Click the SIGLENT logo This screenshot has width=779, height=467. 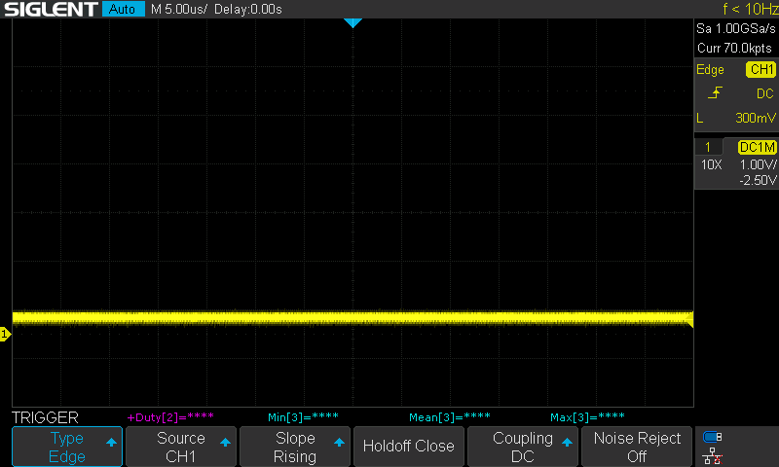point(51,9)
